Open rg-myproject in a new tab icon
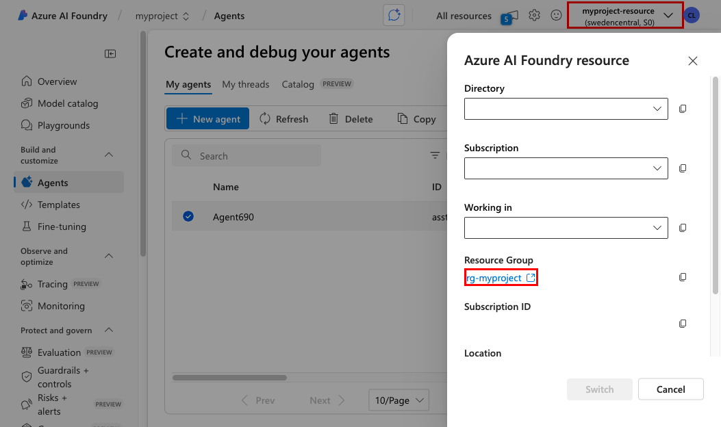Screen dimensions: 721x427 coord(531,277)
